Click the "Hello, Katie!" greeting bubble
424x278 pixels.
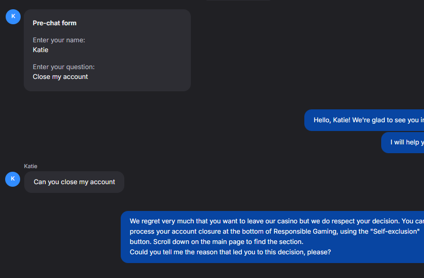tap(364, 120)
